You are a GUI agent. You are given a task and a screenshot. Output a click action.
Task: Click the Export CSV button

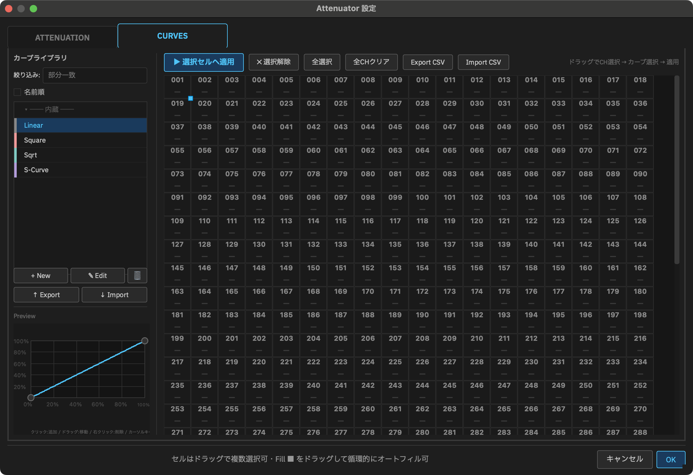428,62
